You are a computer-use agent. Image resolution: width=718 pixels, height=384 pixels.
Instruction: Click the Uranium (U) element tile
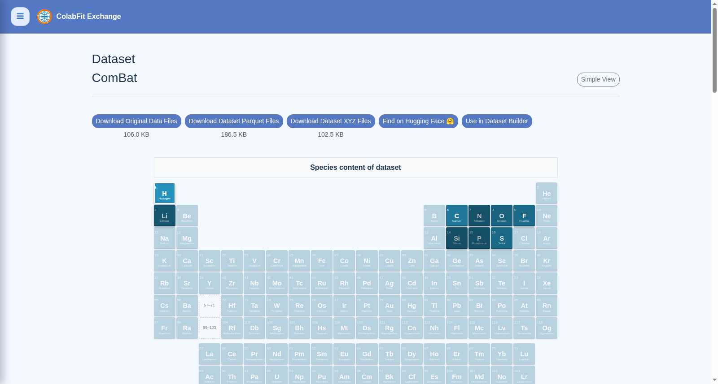pyautogui.click(x=277, y=375)
